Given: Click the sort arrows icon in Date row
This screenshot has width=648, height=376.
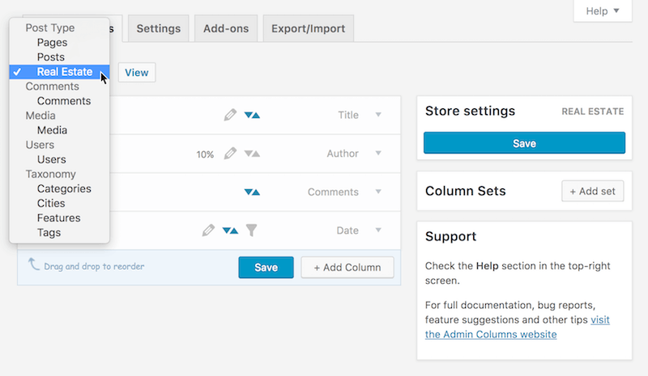Looking at the screenshot, I should (x=230, y=230).
